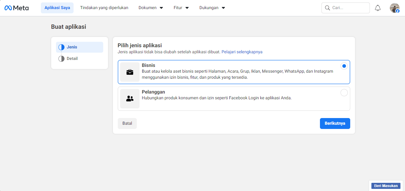Click the Batal button

[x=127, y=123]
